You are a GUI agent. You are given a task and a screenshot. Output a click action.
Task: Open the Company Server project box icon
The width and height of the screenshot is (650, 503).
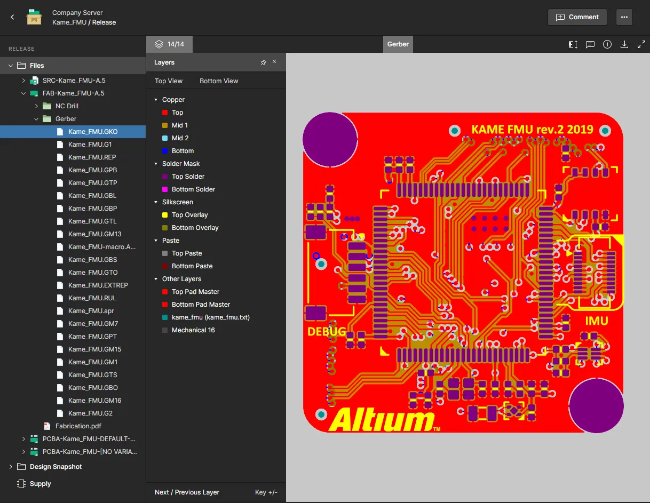34,17
